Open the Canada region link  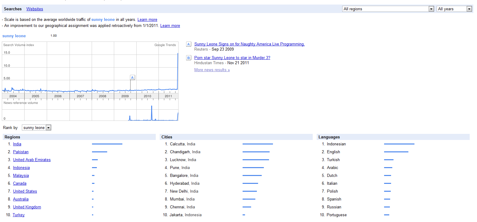click(x=20, y=183)
